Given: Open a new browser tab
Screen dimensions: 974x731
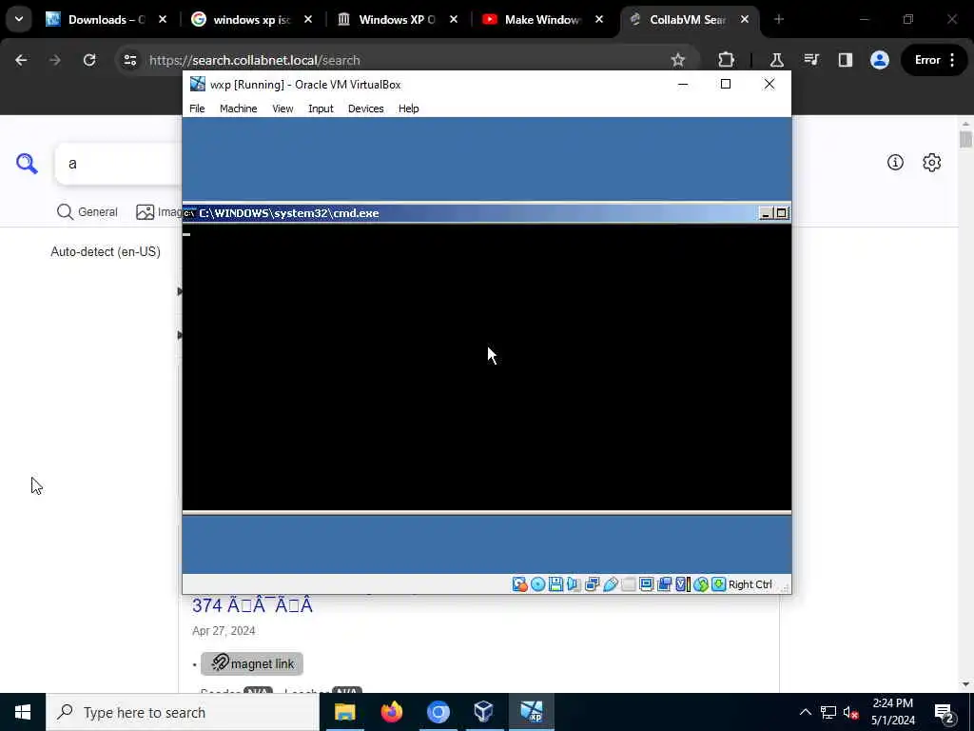Looking at the screenshot, I should [x=779, y=20].
